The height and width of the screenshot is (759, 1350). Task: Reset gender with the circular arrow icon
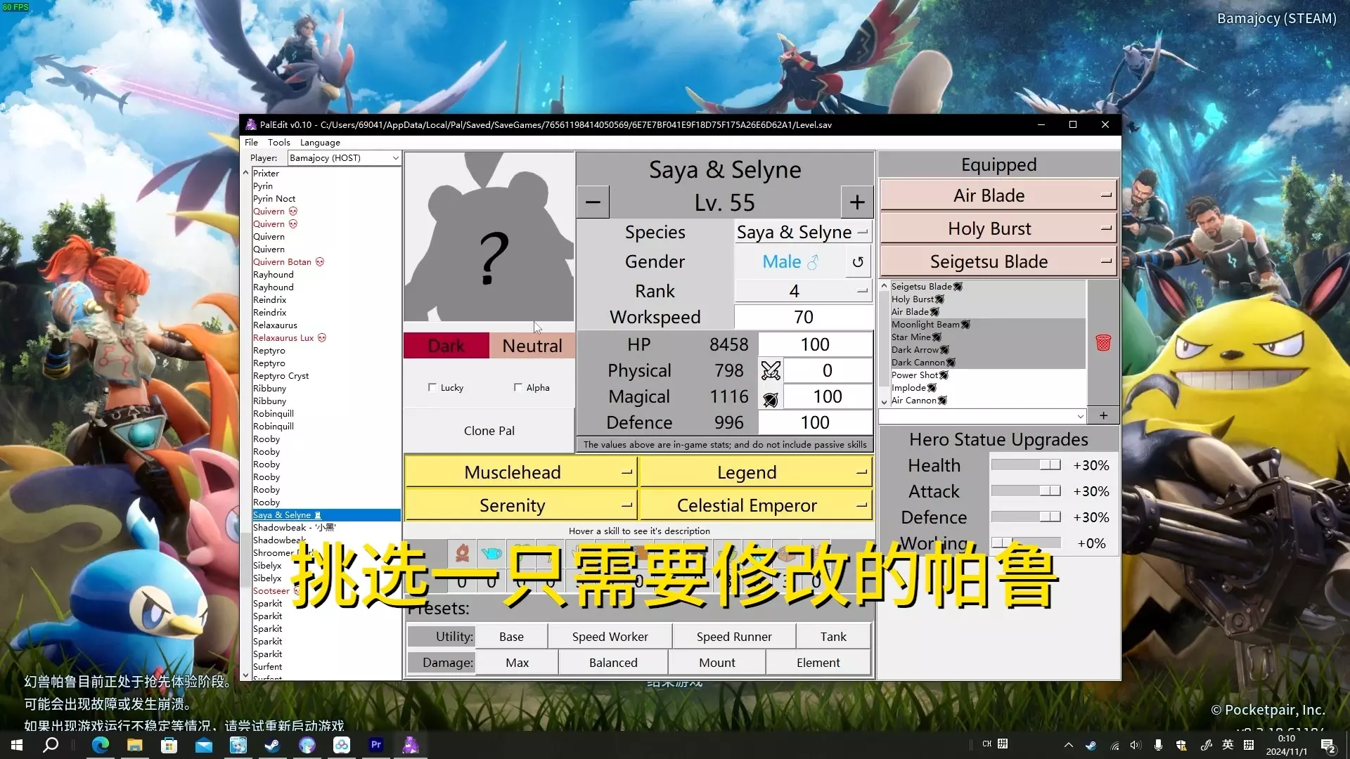pos(858,262)
